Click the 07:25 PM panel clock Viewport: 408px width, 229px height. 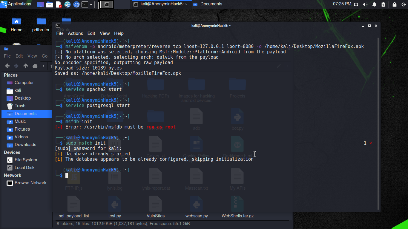pos(342,4)
